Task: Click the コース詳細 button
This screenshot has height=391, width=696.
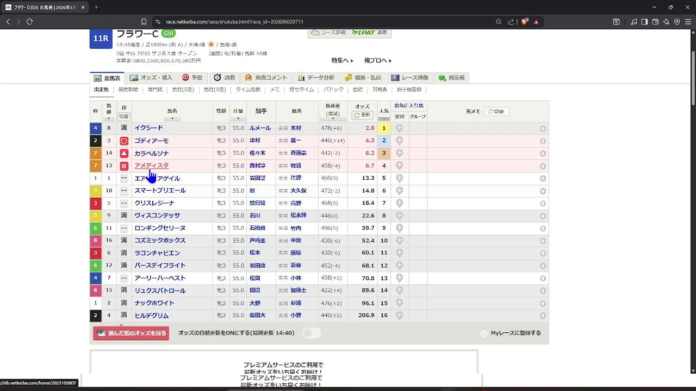Action: click(x=328, y=33)
